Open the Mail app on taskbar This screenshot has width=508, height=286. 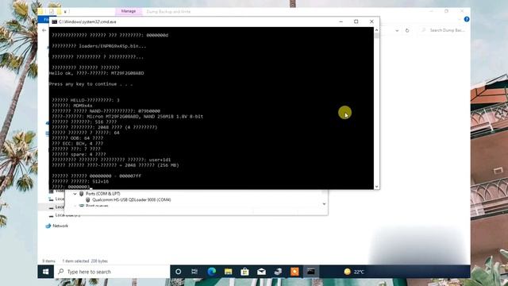click(x=261, y=272)
